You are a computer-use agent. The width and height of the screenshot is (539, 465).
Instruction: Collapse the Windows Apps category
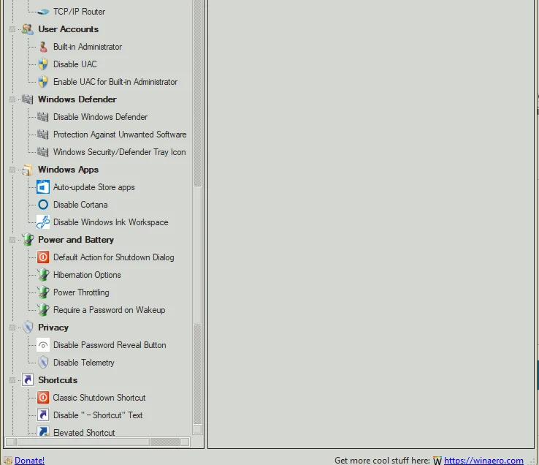[12, 170]
